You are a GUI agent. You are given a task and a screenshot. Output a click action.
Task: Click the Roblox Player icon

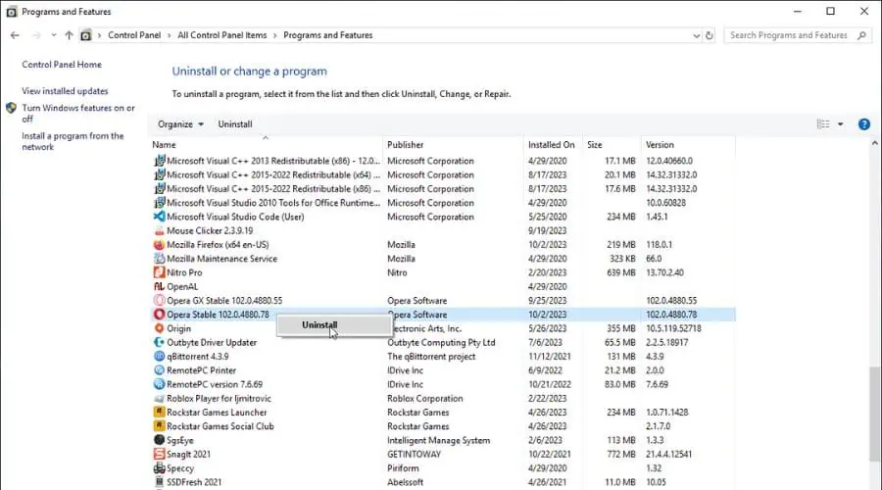pos(159,398)
